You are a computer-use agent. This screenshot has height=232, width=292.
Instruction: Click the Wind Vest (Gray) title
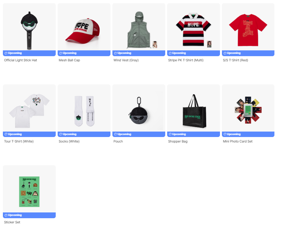click(126, 60)
